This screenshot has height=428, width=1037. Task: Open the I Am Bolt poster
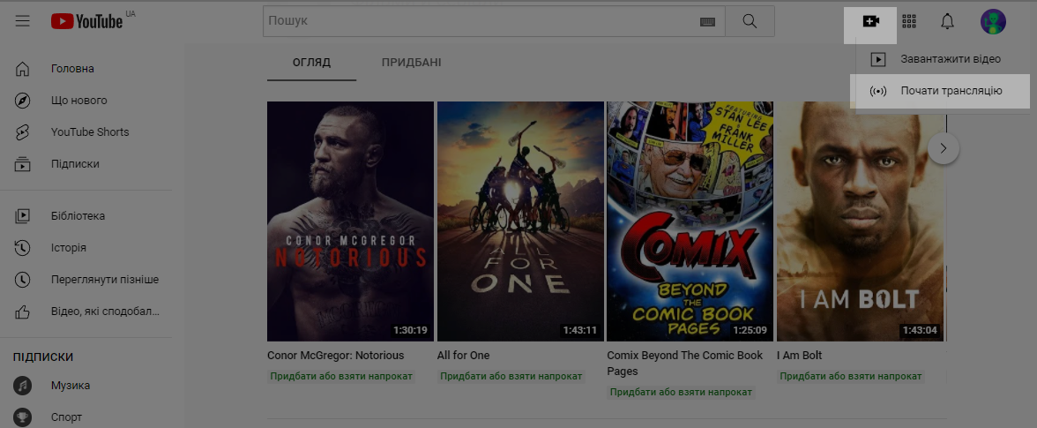click(x=861, y=221)
